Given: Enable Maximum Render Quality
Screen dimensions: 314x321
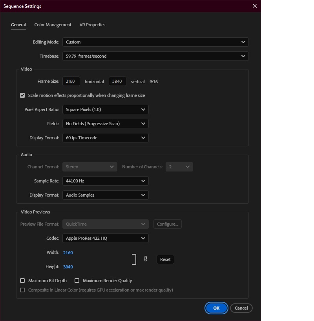Looking at the screenshot, I should tap(77, 281).
